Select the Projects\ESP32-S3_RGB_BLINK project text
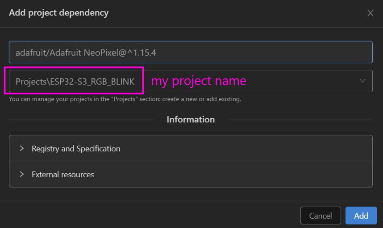383x228 pixels. (75, 81)
